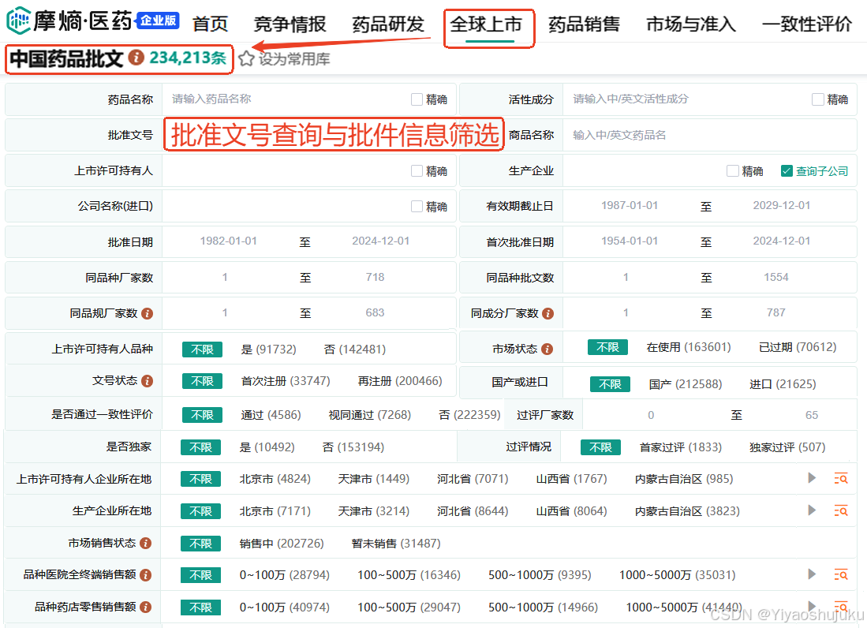This screenshot has width=867, height=628.
Task: Click info icon beside 品种药店零售销售额
Action: (x=145, y=607)
